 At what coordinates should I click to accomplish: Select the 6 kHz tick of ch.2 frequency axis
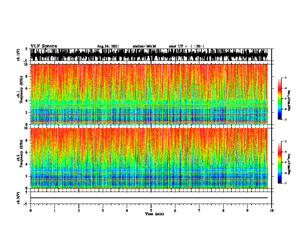point(27,152)
